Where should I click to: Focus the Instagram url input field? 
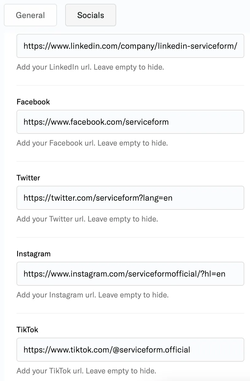[x=130, y=274]
